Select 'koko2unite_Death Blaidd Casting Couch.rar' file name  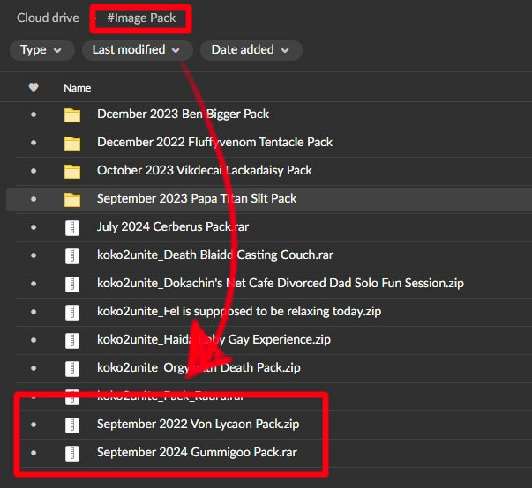click(x=215, y=255)
